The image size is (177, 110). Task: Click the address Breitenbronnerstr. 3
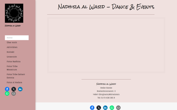point(106,91)
